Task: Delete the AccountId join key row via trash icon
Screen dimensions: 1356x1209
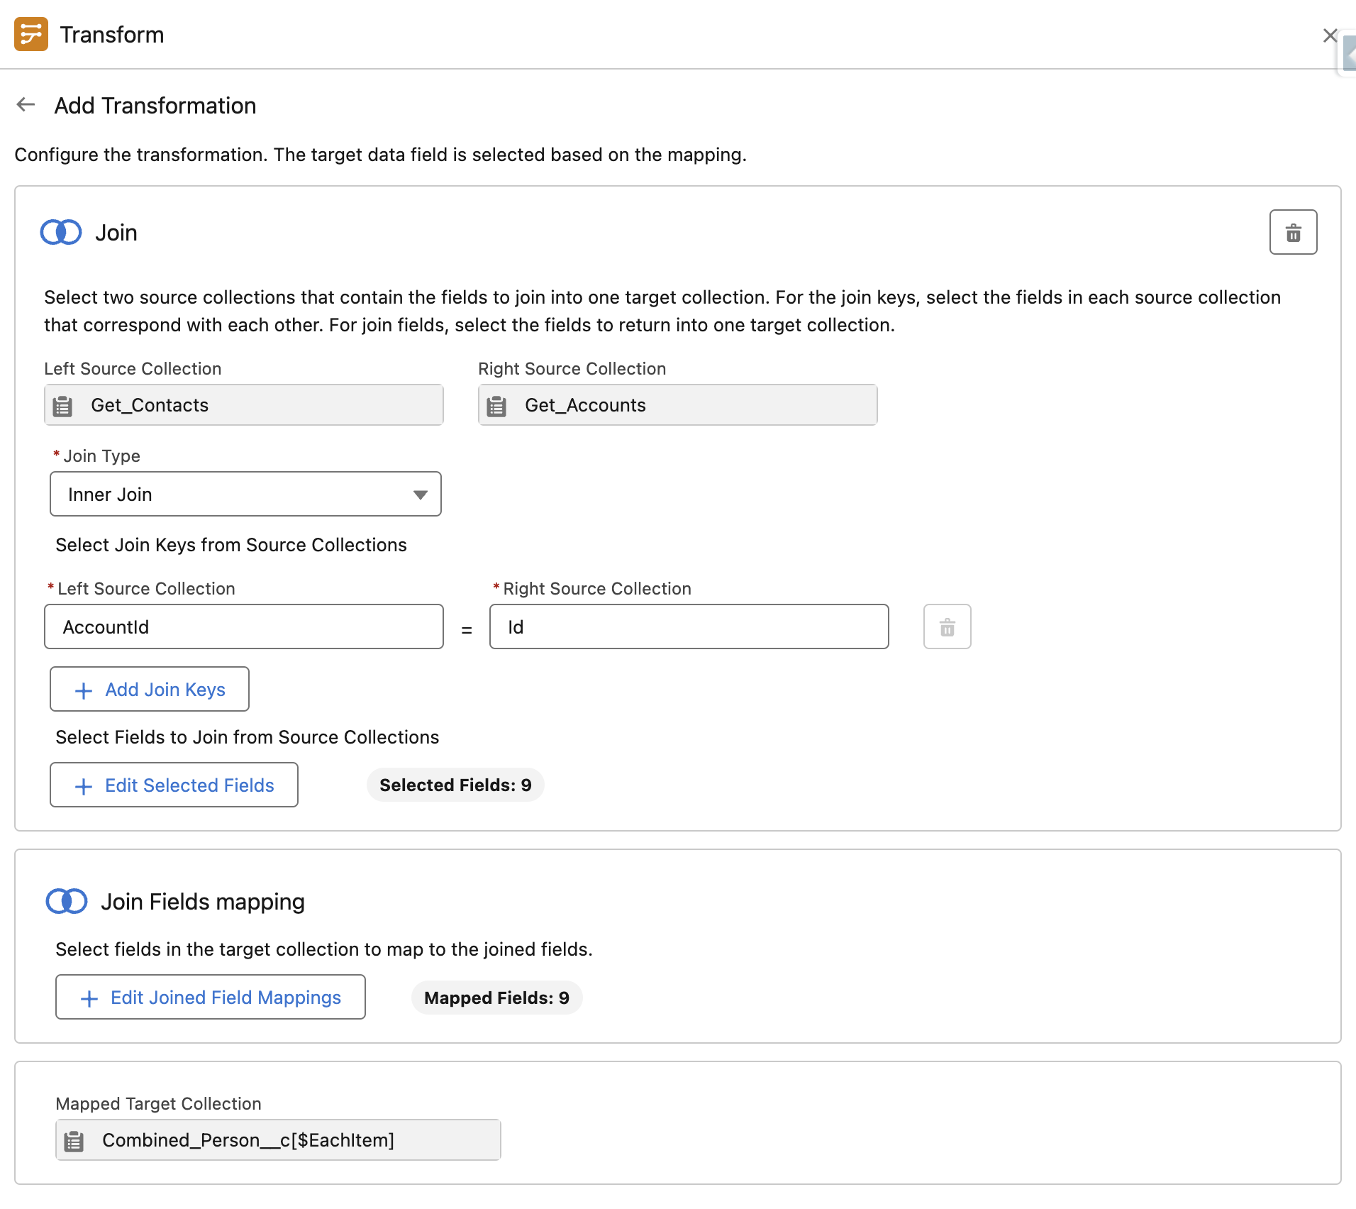Action: (947, 626)
